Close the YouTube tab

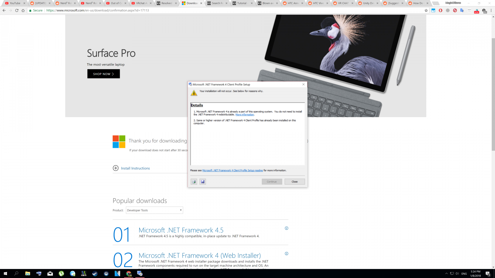(24, 3)
